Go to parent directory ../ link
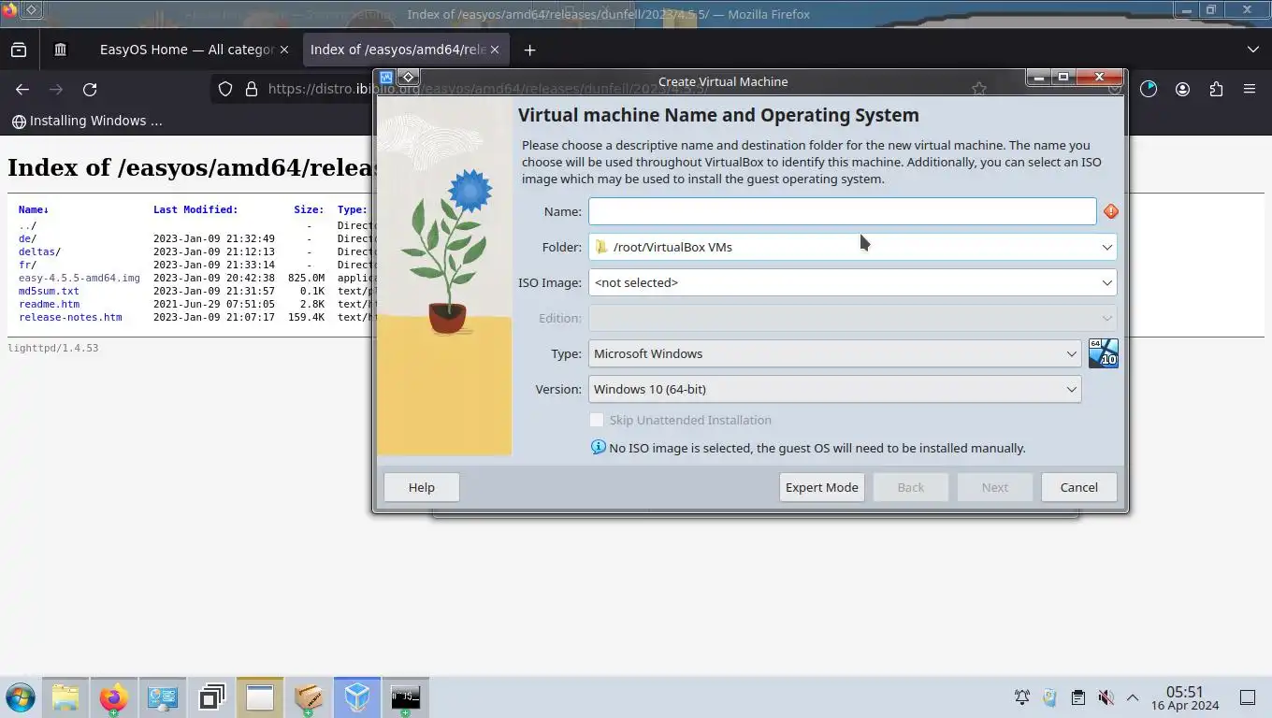The image size is (1272, 718). coord(27,225)
